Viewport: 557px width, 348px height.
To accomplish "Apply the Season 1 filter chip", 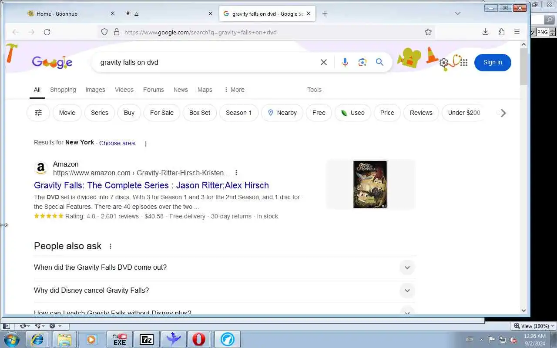I will [x=238, y=113].
